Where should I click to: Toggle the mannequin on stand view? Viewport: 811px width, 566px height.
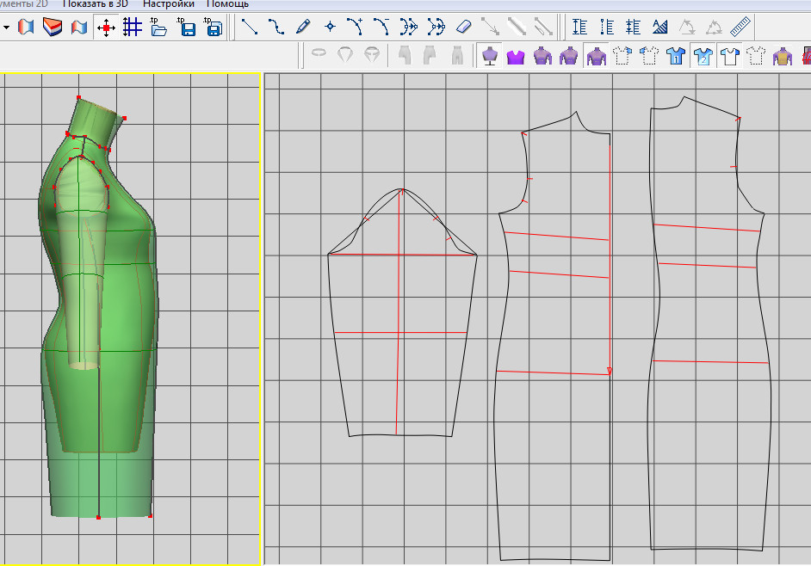(x=490, y=57)
